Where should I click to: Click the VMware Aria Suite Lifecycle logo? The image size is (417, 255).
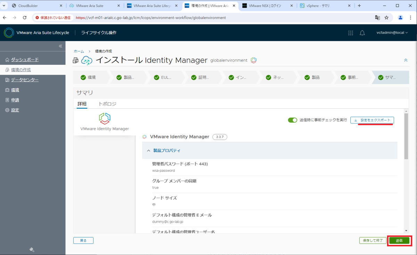pyautogui.click(x=9, y=33)
